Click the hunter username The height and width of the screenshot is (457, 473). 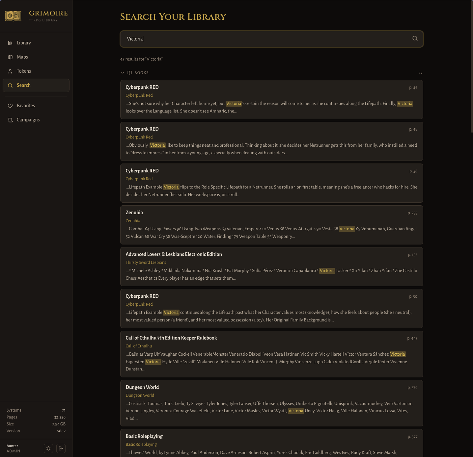(12, 446)
